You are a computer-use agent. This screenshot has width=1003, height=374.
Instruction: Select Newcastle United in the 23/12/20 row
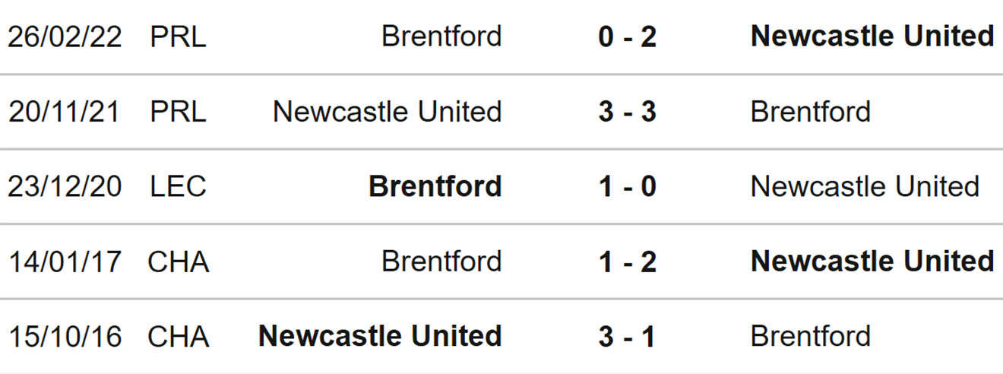(x=865, y=186)
